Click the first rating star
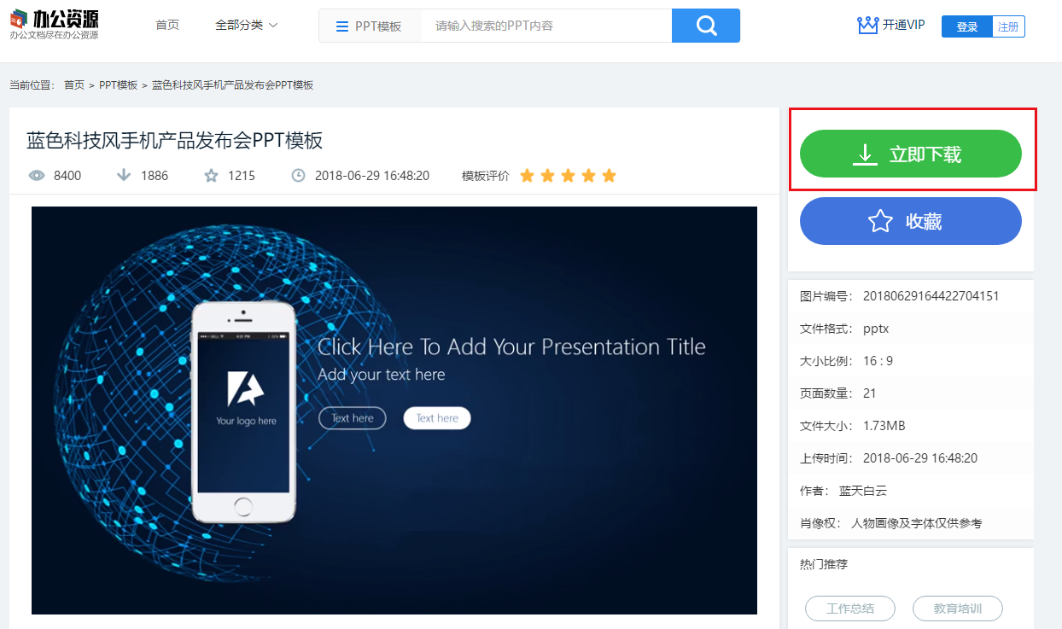Image resolution: width=1062 pixels, height=629 pixels. [527, 176]
